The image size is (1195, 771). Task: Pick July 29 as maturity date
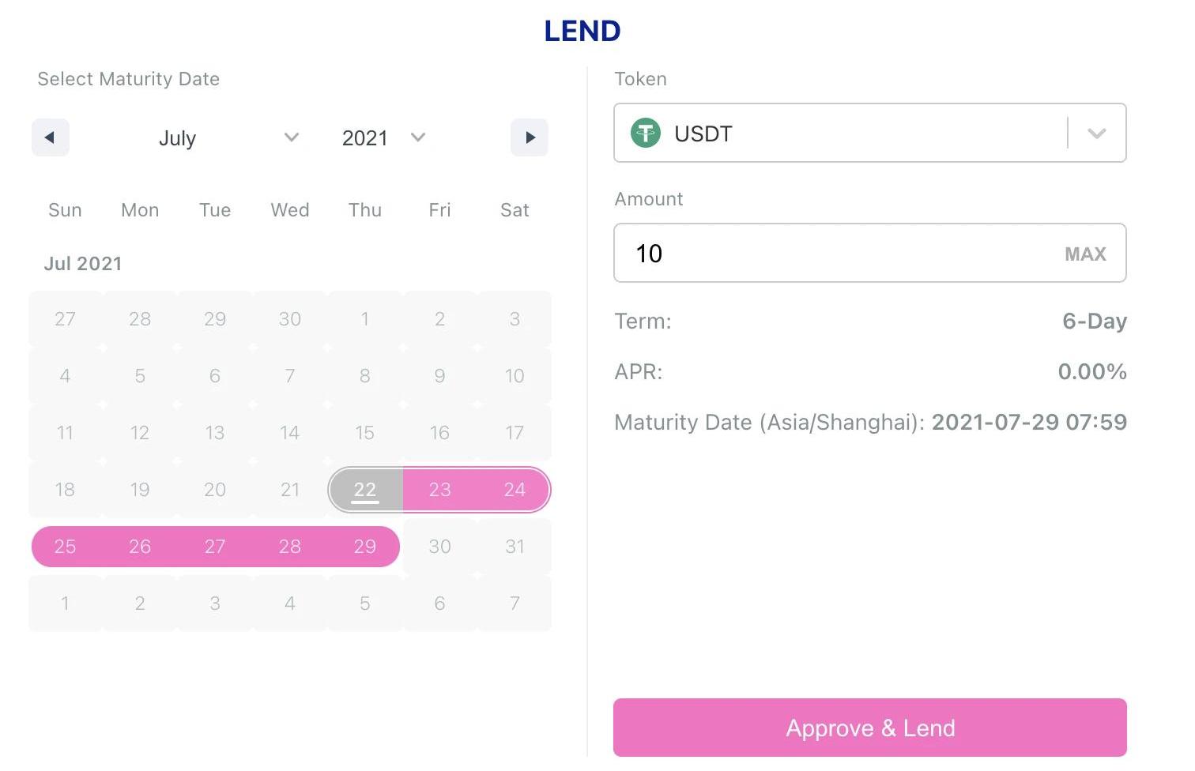pos(364,547)
